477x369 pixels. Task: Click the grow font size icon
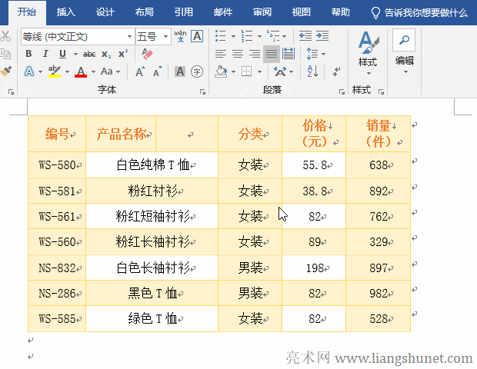tap(141, 71)
